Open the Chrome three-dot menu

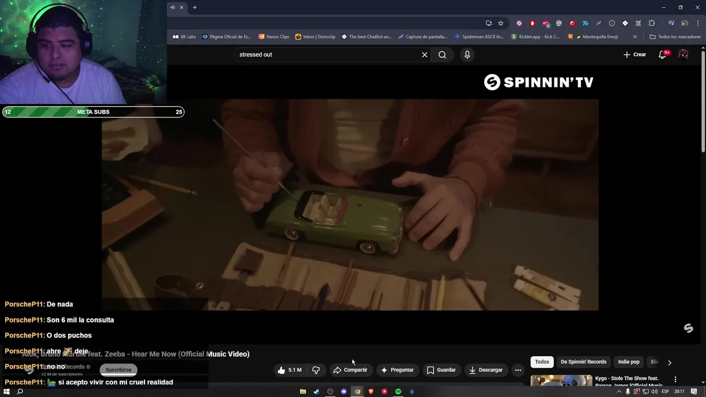(698, 23)
